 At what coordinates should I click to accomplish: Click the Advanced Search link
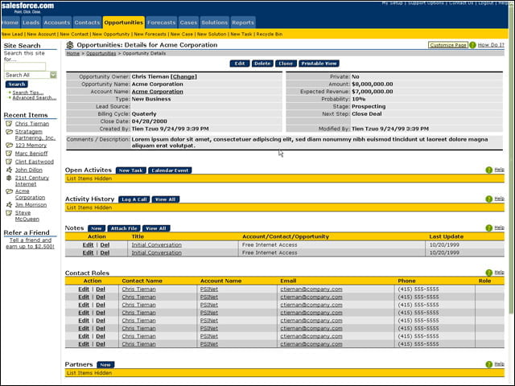[34, 98]
